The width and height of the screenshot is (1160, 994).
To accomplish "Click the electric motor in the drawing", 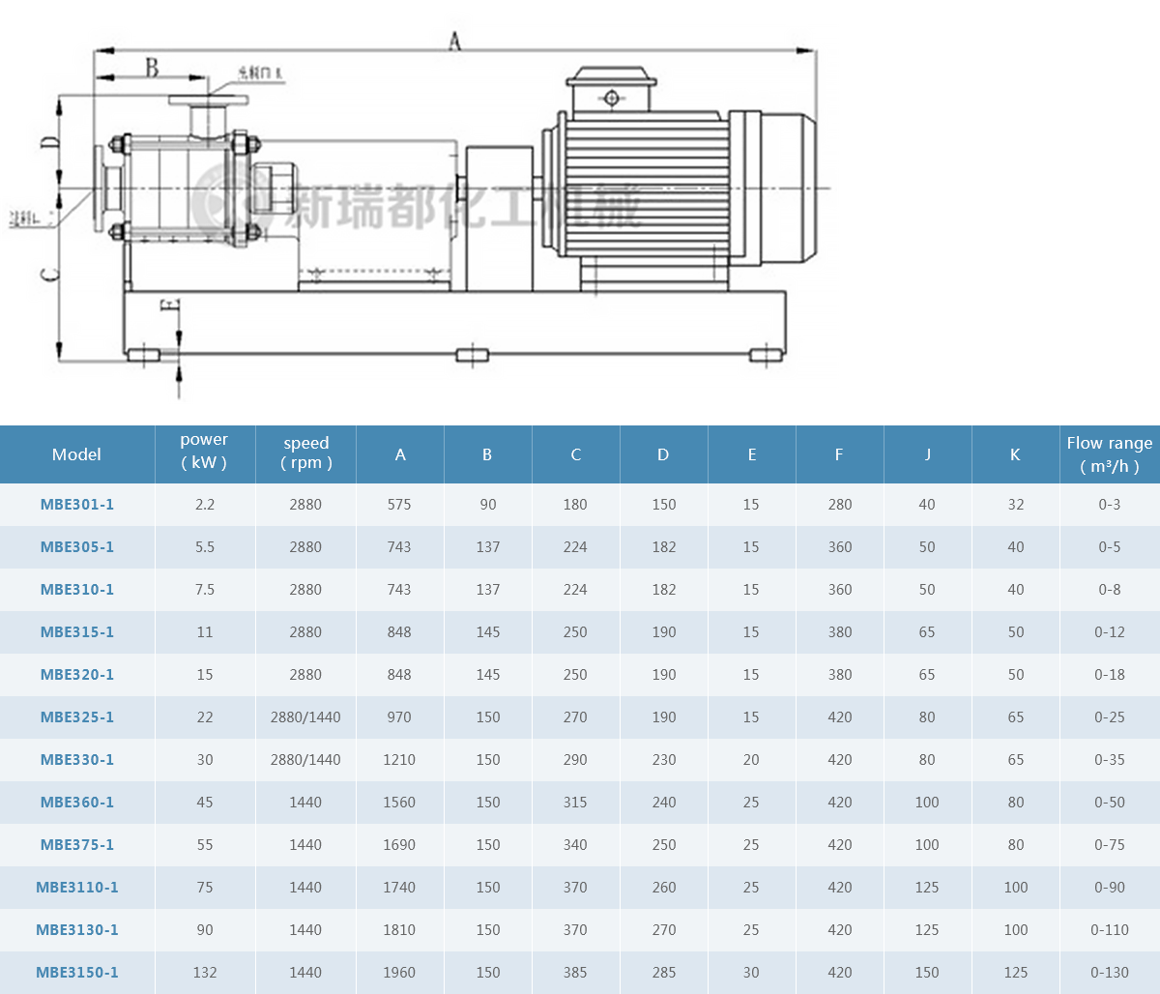I will click(x=667, y=184).
